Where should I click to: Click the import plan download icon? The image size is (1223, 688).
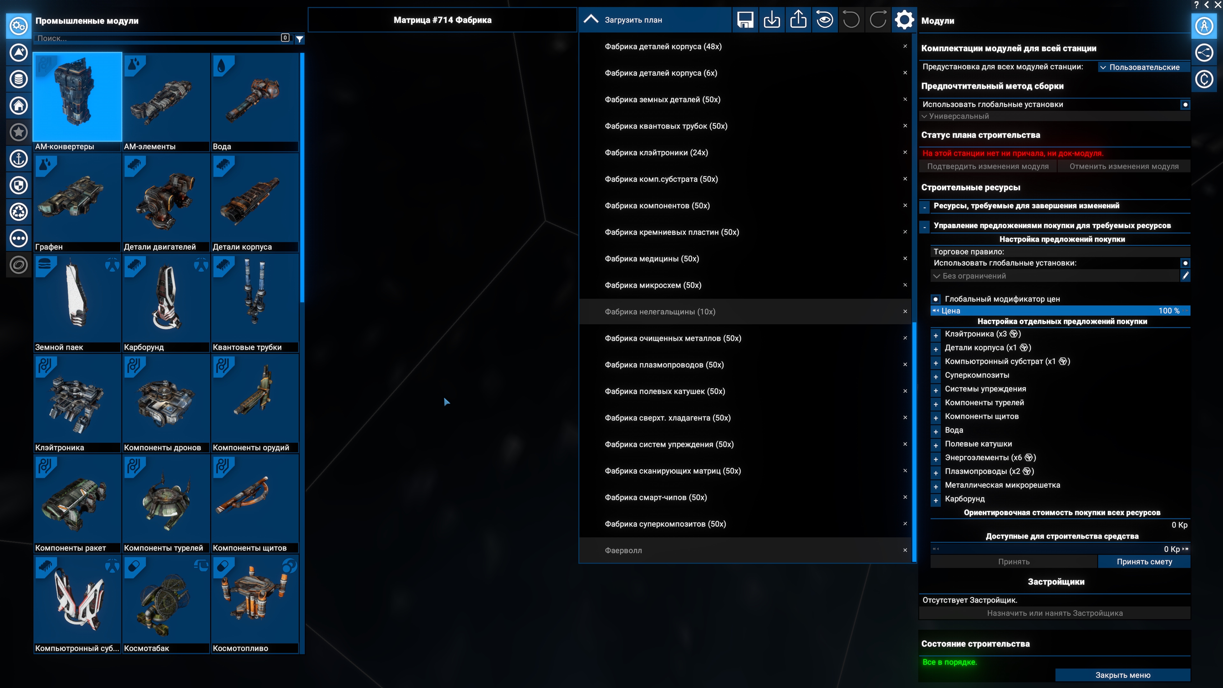[771, 20]
